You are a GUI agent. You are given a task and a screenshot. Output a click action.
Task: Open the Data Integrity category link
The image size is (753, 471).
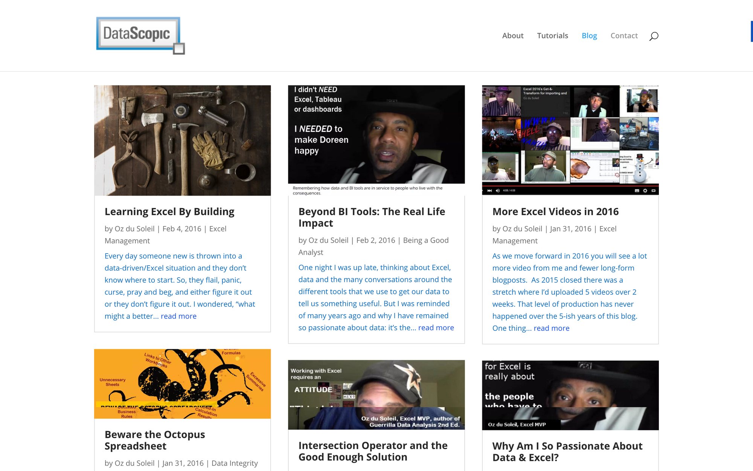(x=235, y=463)
